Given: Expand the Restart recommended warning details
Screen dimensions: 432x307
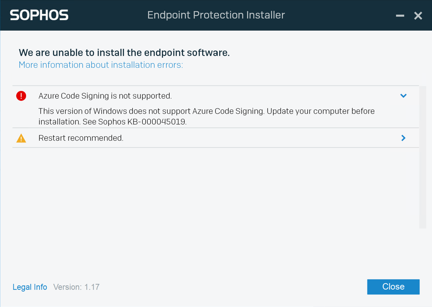Looking at the screenshot, I should click(x=402, y=138).
